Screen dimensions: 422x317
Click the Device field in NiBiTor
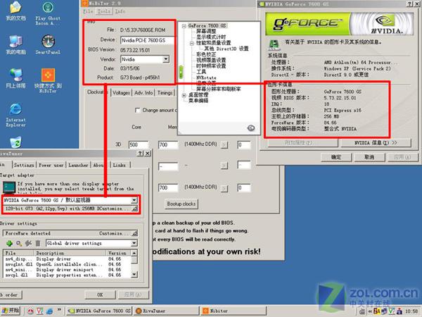(x=147, y=40)
